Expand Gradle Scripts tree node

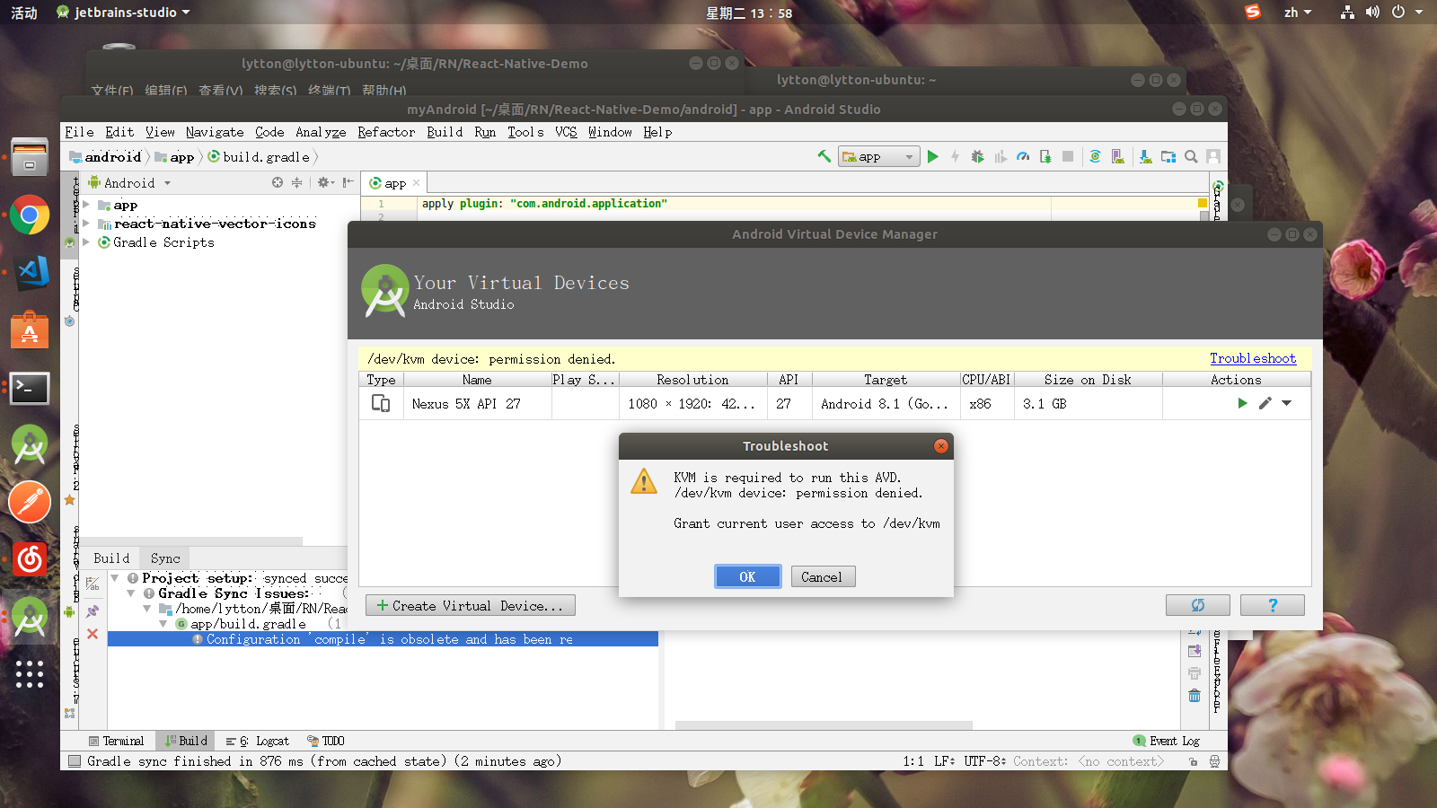[x=86, y=242]
